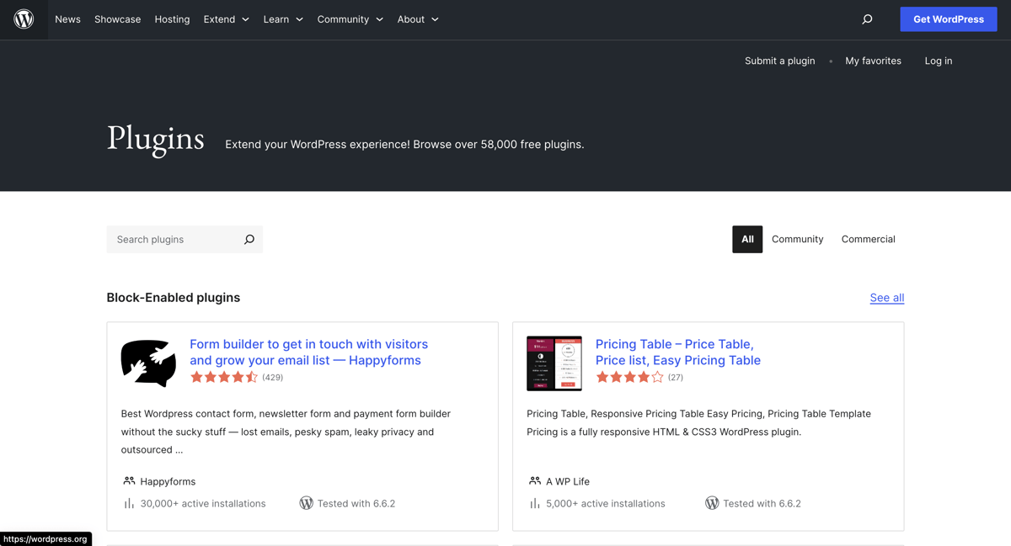Click installations bar chart icon for Pricing Table

click(535, 503)
